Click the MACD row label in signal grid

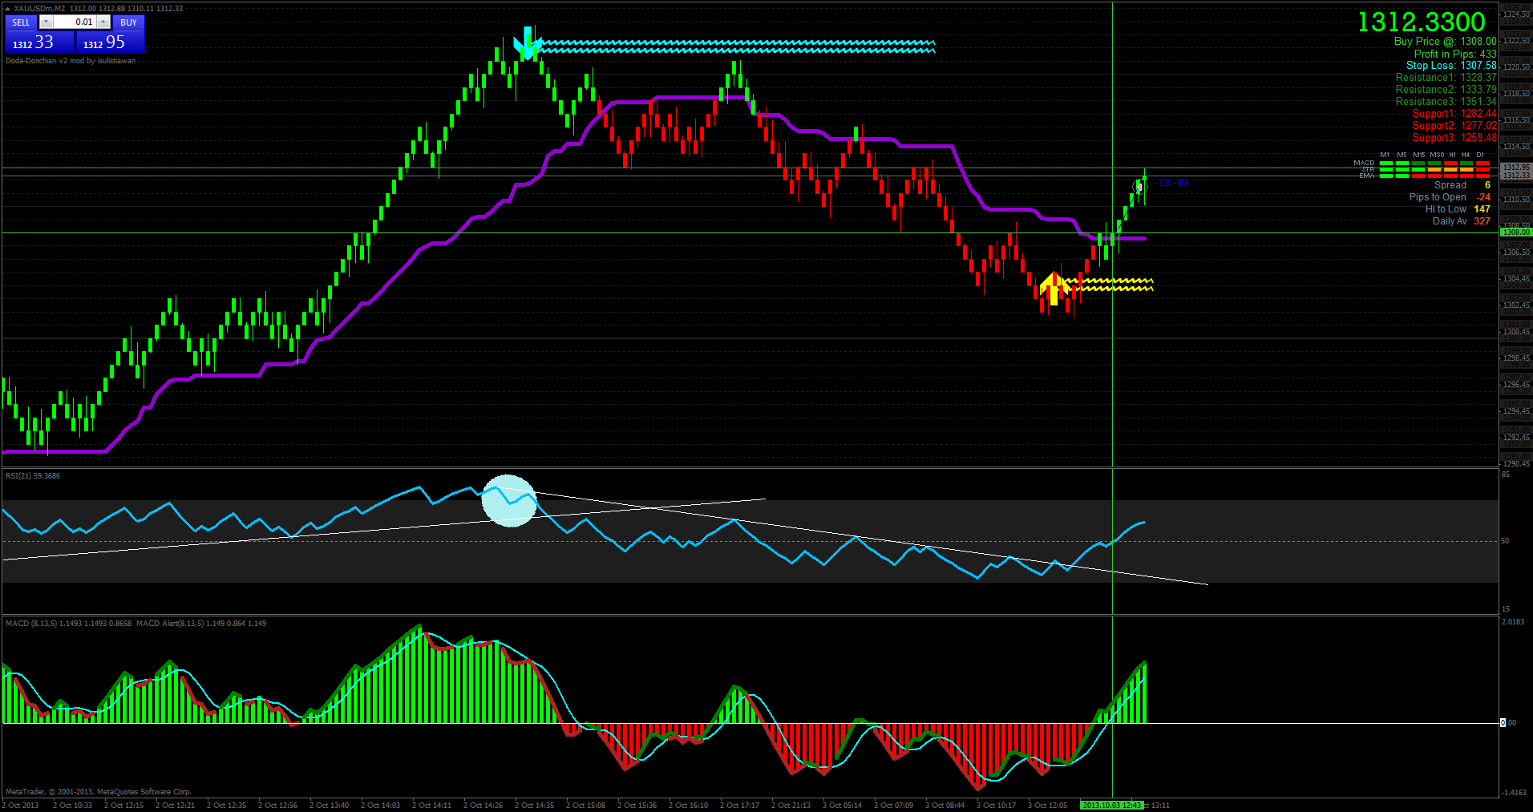pyautogui.click(x=1364, y=163)
